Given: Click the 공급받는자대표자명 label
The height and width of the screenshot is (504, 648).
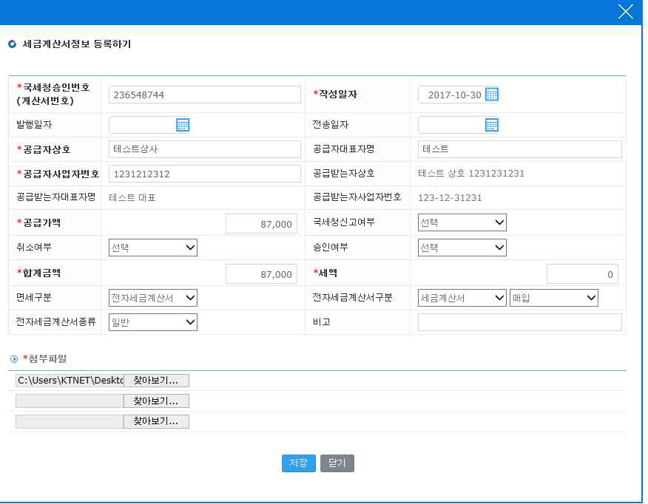Looking at the screenshot, I should click(55, 197).
